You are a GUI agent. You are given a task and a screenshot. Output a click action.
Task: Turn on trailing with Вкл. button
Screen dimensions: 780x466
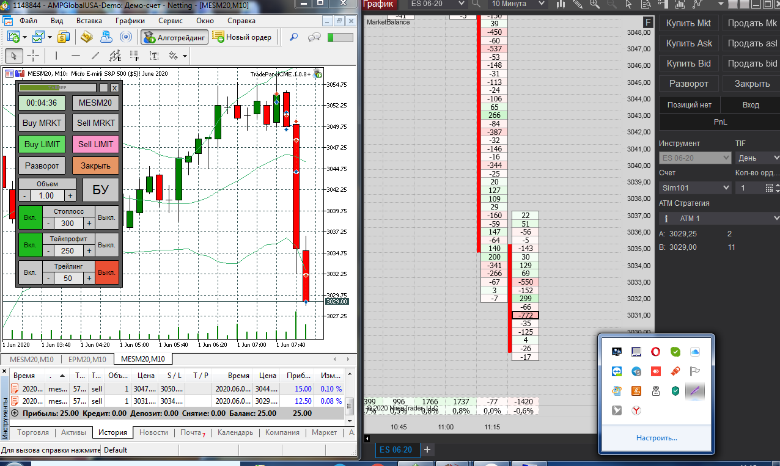tap(30, 272)
